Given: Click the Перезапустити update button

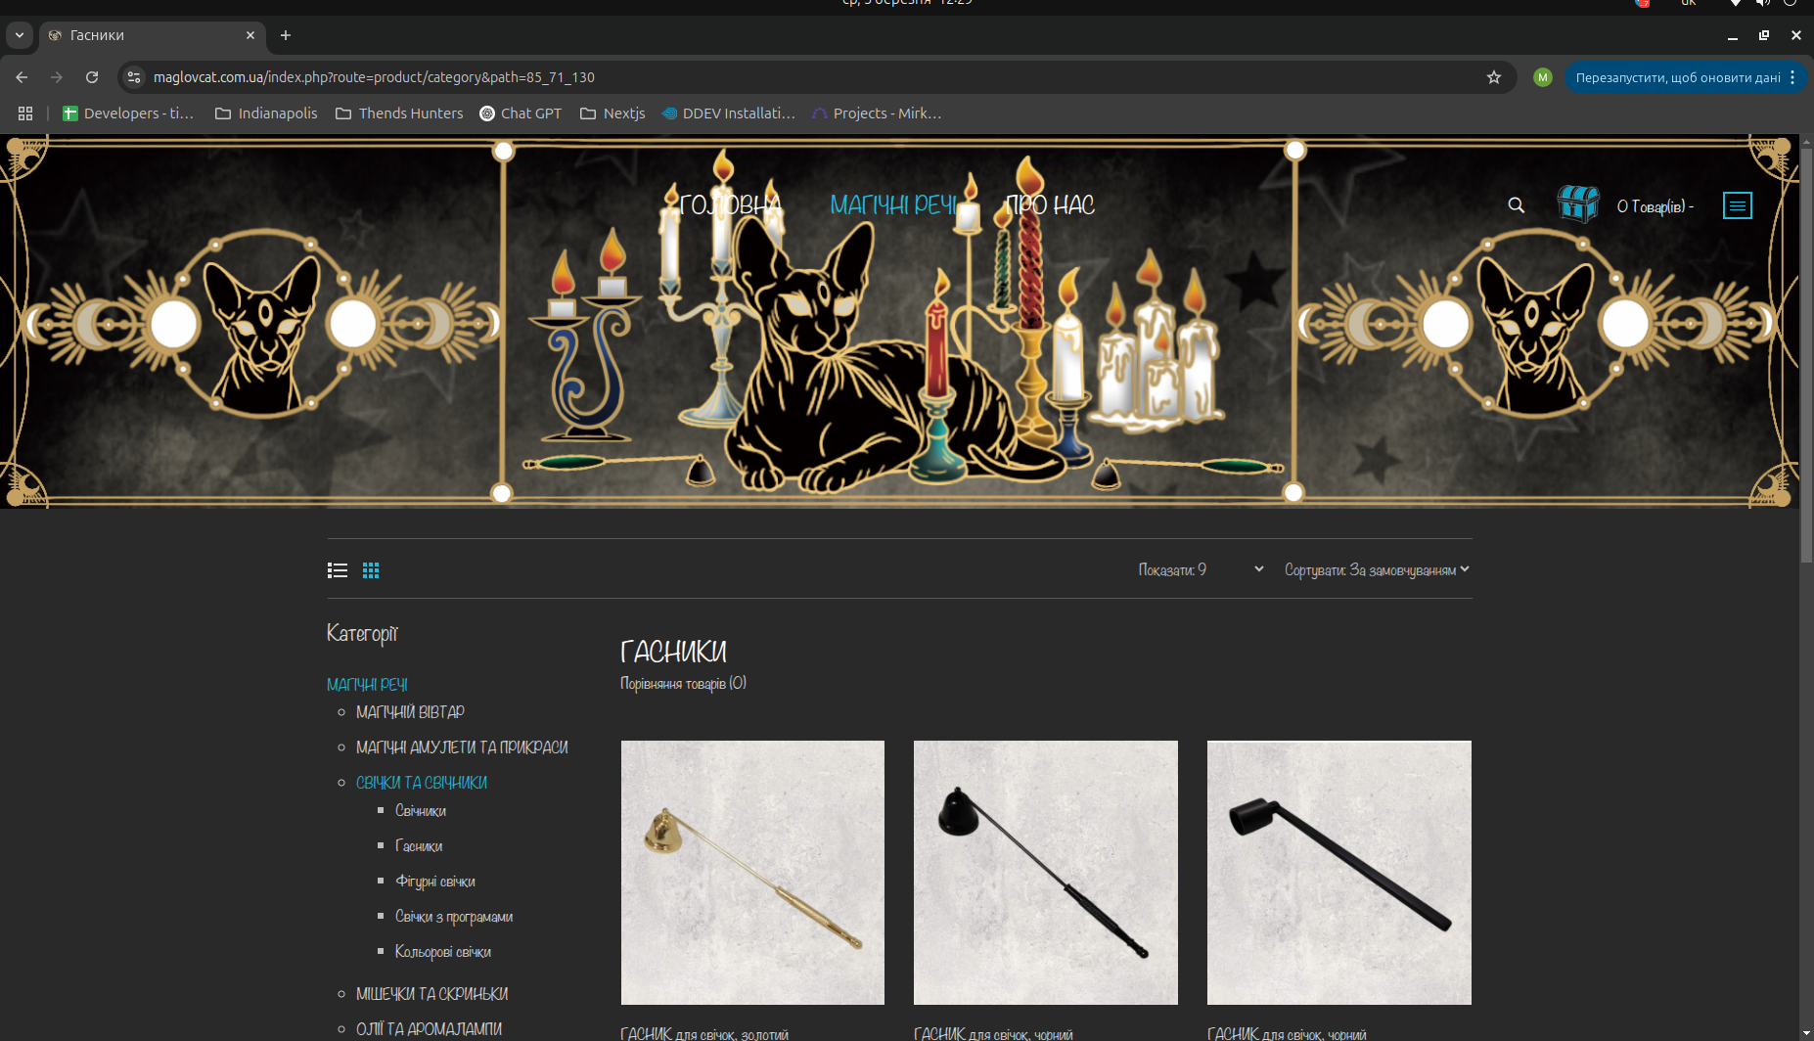Looking at the screenshot, I should [1677, 77].
